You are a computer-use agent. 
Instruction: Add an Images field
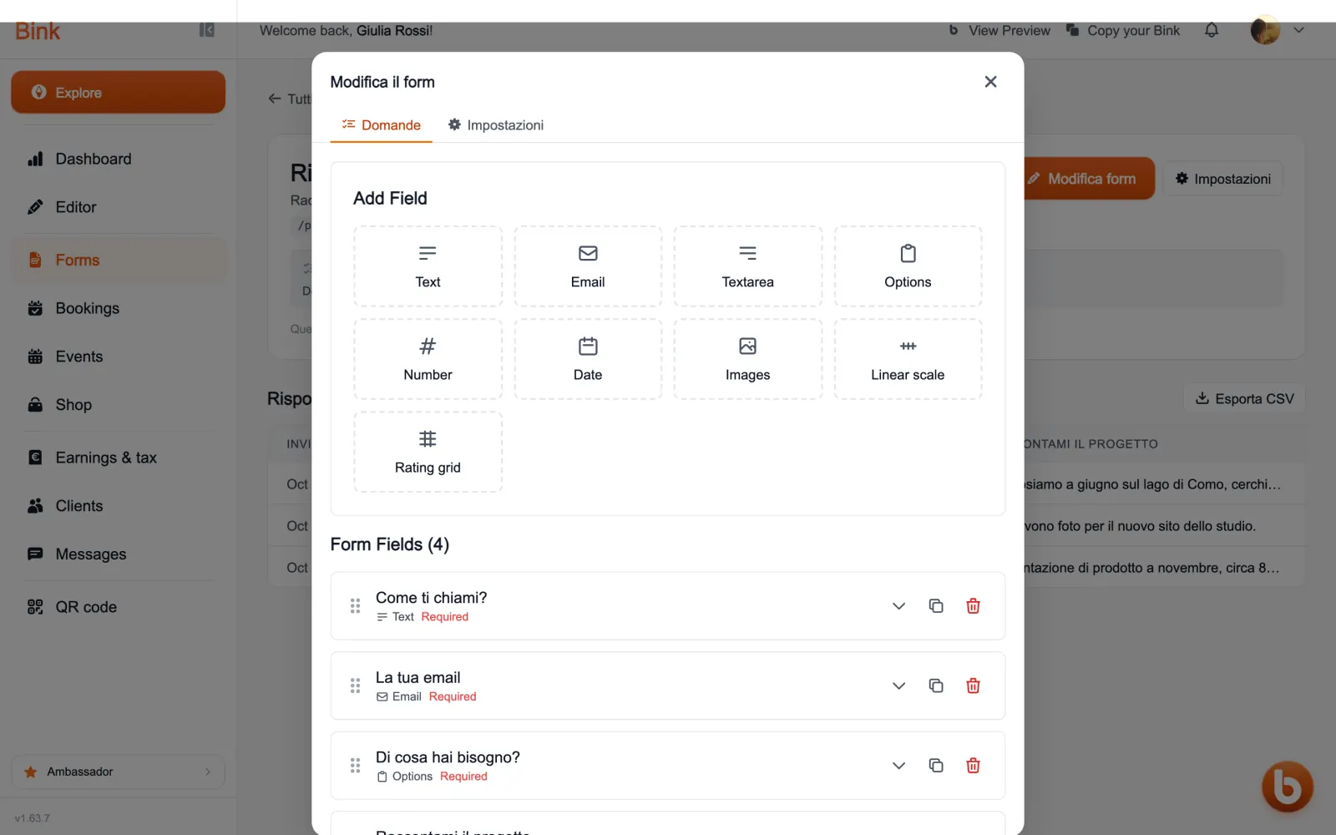click(x=748, y=359)
